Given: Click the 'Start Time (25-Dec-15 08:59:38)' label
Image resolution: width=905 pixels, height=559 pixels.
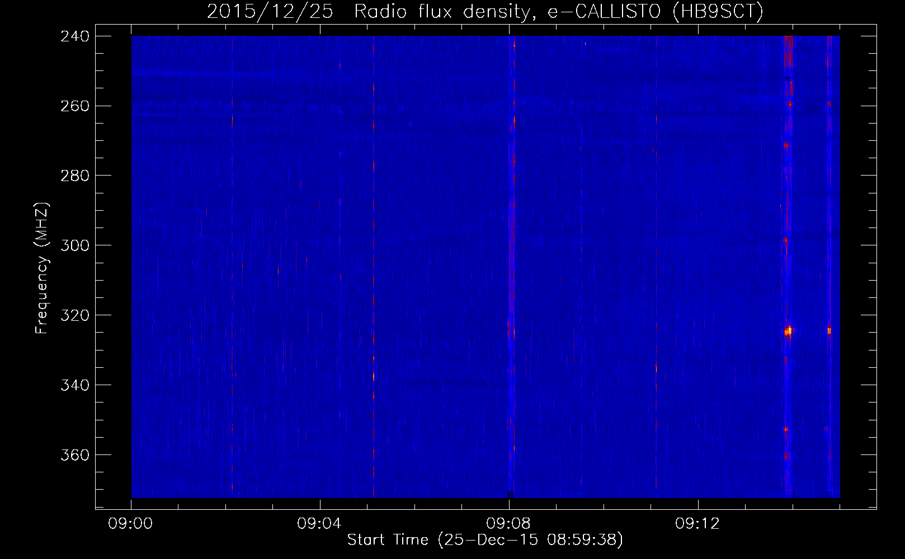Looking at the screenshot, I should [485, 540].
